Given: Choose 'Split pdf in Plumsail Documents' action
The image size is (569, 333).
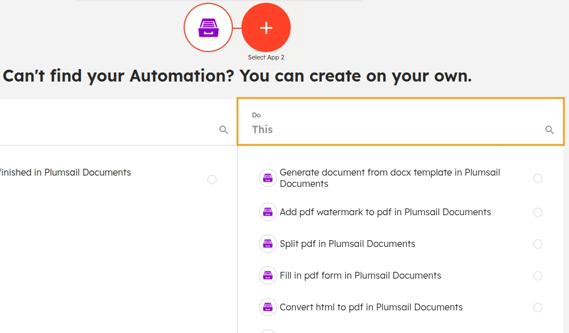Looking at the screenshot, I should click(x=347, y=244).
